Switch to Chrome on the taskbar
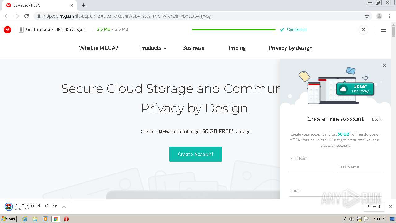Image resolution: width=396 pixels, height=223 pixels. pos(56,219)
